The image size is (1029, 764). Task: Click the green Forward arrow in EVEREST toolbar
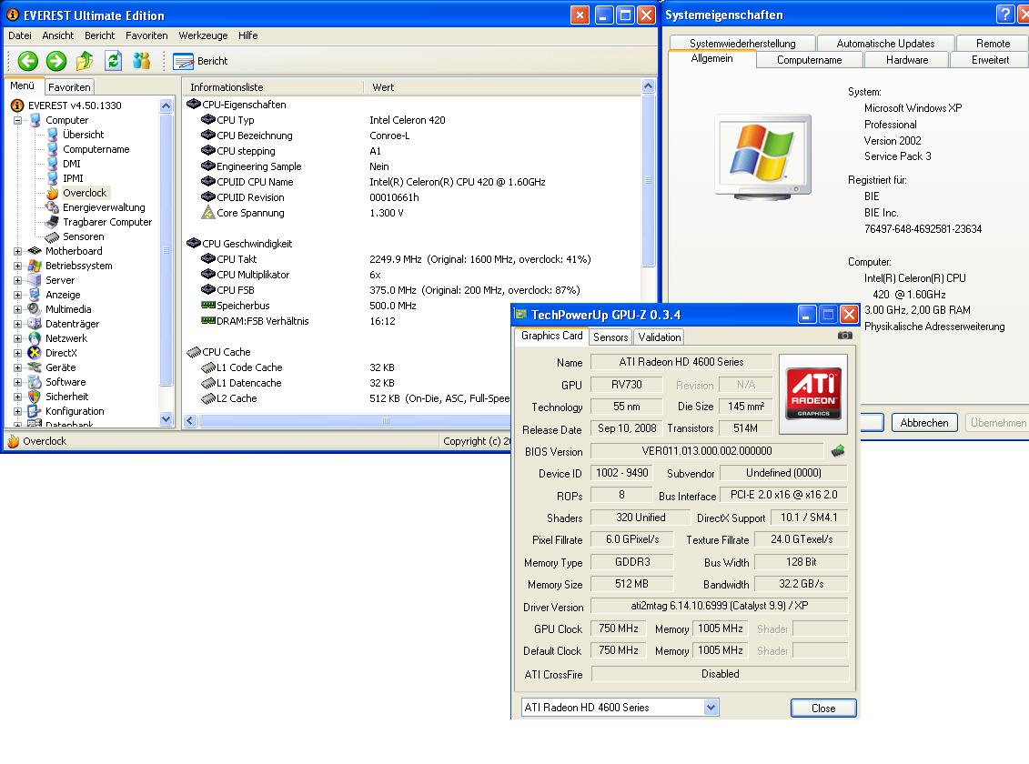point(56,61)
